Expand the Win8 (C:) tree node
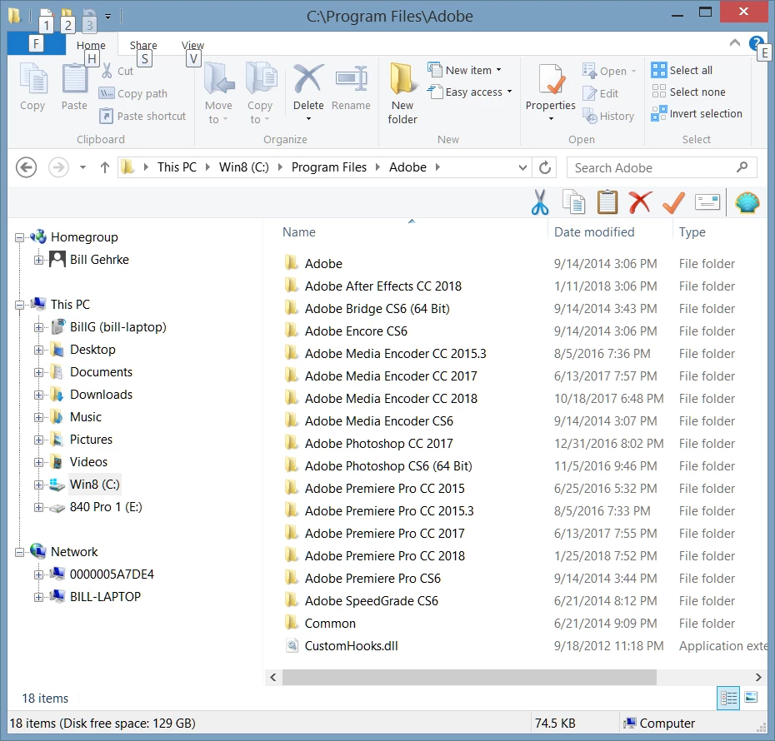The image size is (775, 741). pos(38,485)
